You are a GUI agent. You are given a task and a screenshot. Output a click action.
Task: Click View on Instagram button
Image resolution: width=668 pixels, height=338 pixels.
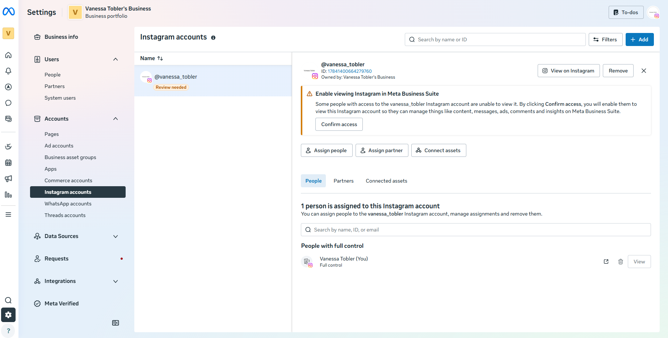click(x=568, y=71)
